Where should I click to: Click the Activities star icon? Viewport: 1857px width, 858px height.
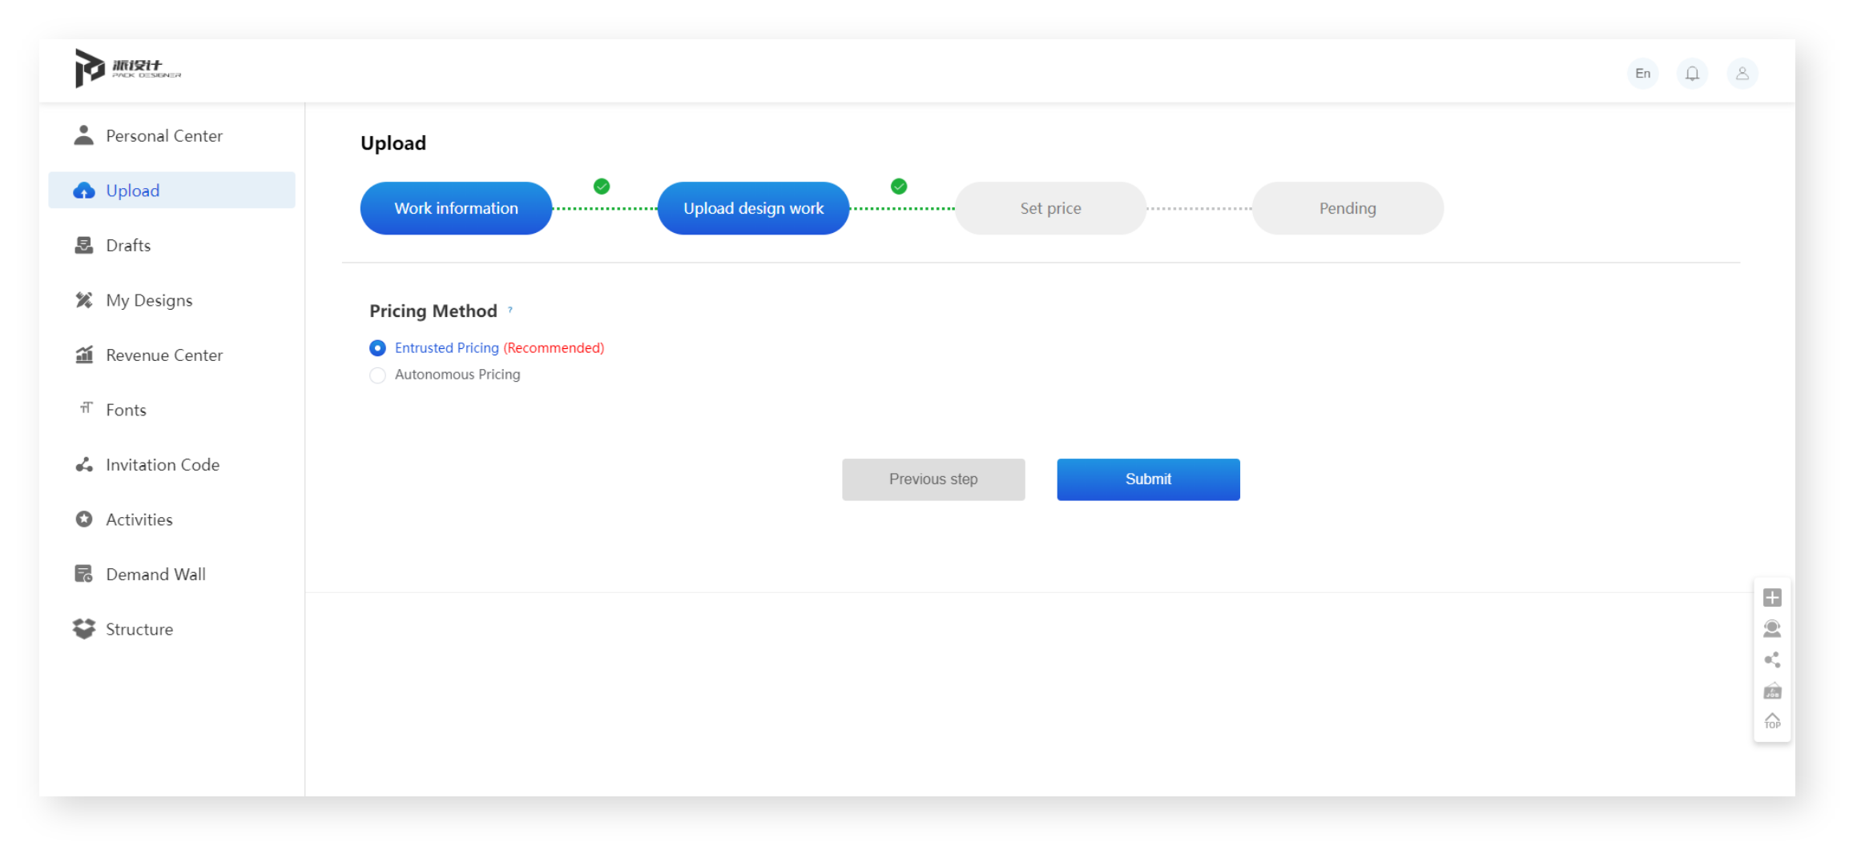[x=84, y=519]
